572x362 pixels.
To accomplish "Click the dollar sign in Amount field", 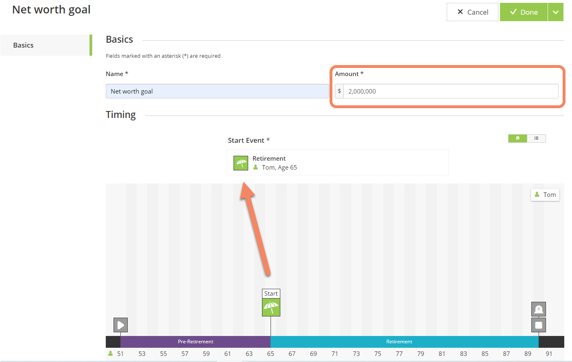I will click(339, 91).
